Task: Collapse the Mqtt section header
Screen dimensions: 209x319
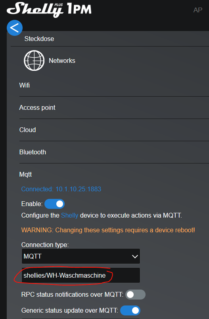Action: tap(25, 174)
